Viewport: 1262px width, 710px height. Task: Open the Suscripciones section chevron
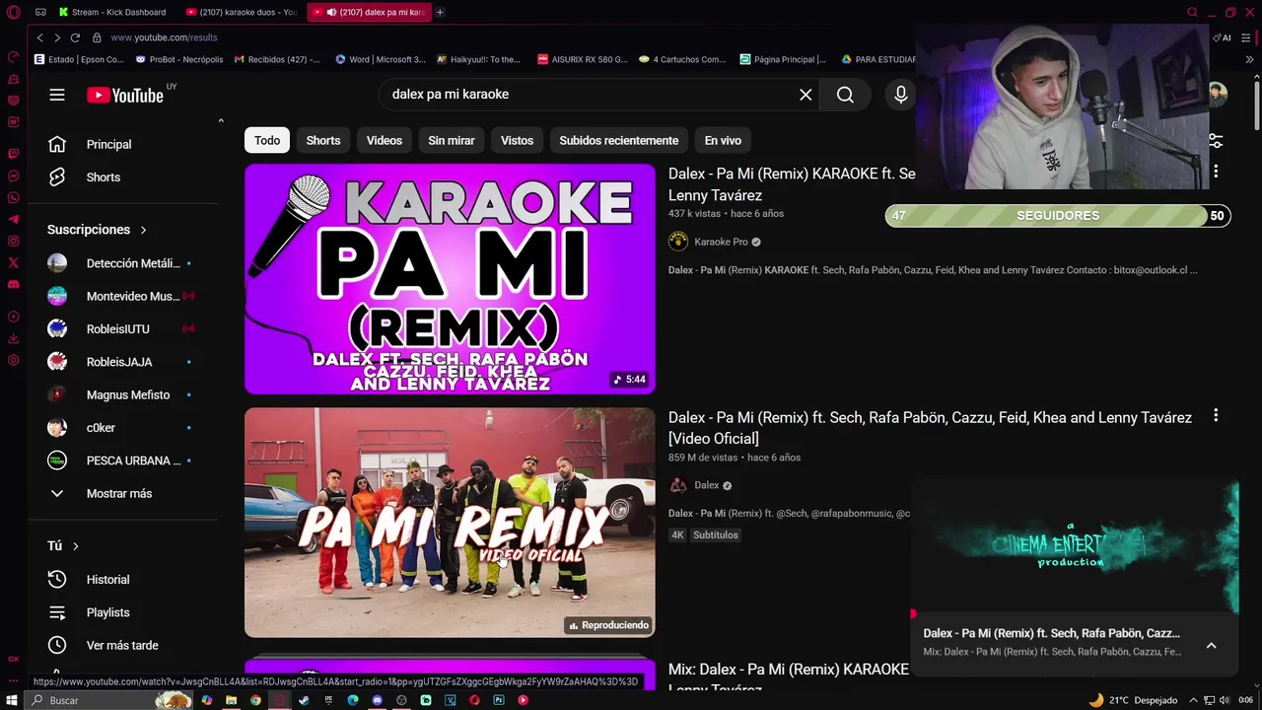point(143,230)
